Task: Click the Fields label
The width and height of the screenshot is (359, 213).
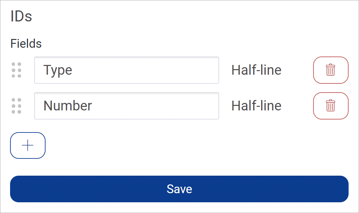Action: (26, 44)
